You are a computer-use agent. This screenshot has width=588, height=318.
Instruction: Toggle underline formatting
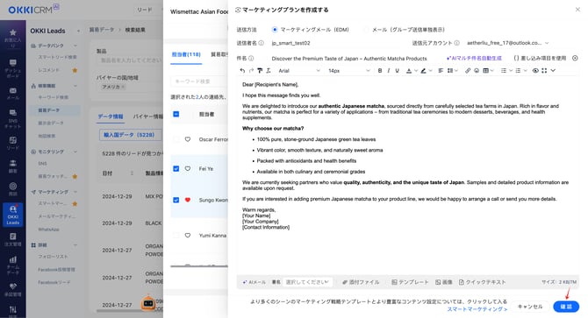click(398, 70)
